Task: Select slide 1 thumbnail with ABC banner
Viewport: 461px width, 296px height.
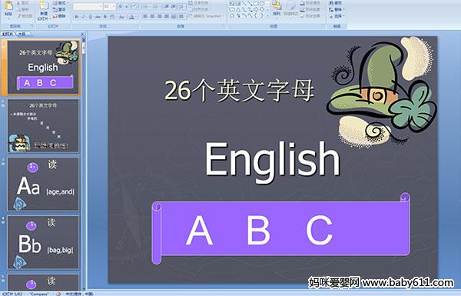Action: coord(43,67)
